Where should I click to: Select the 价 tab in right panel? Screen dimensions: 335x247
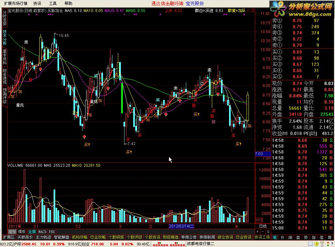pyautogui.click(x=282, y=237)
